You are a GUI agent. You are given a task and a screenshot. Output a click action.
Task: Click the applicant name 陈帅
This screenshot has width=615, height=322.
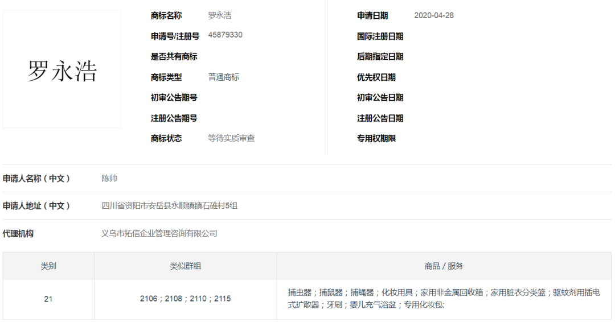pos(109,179)
